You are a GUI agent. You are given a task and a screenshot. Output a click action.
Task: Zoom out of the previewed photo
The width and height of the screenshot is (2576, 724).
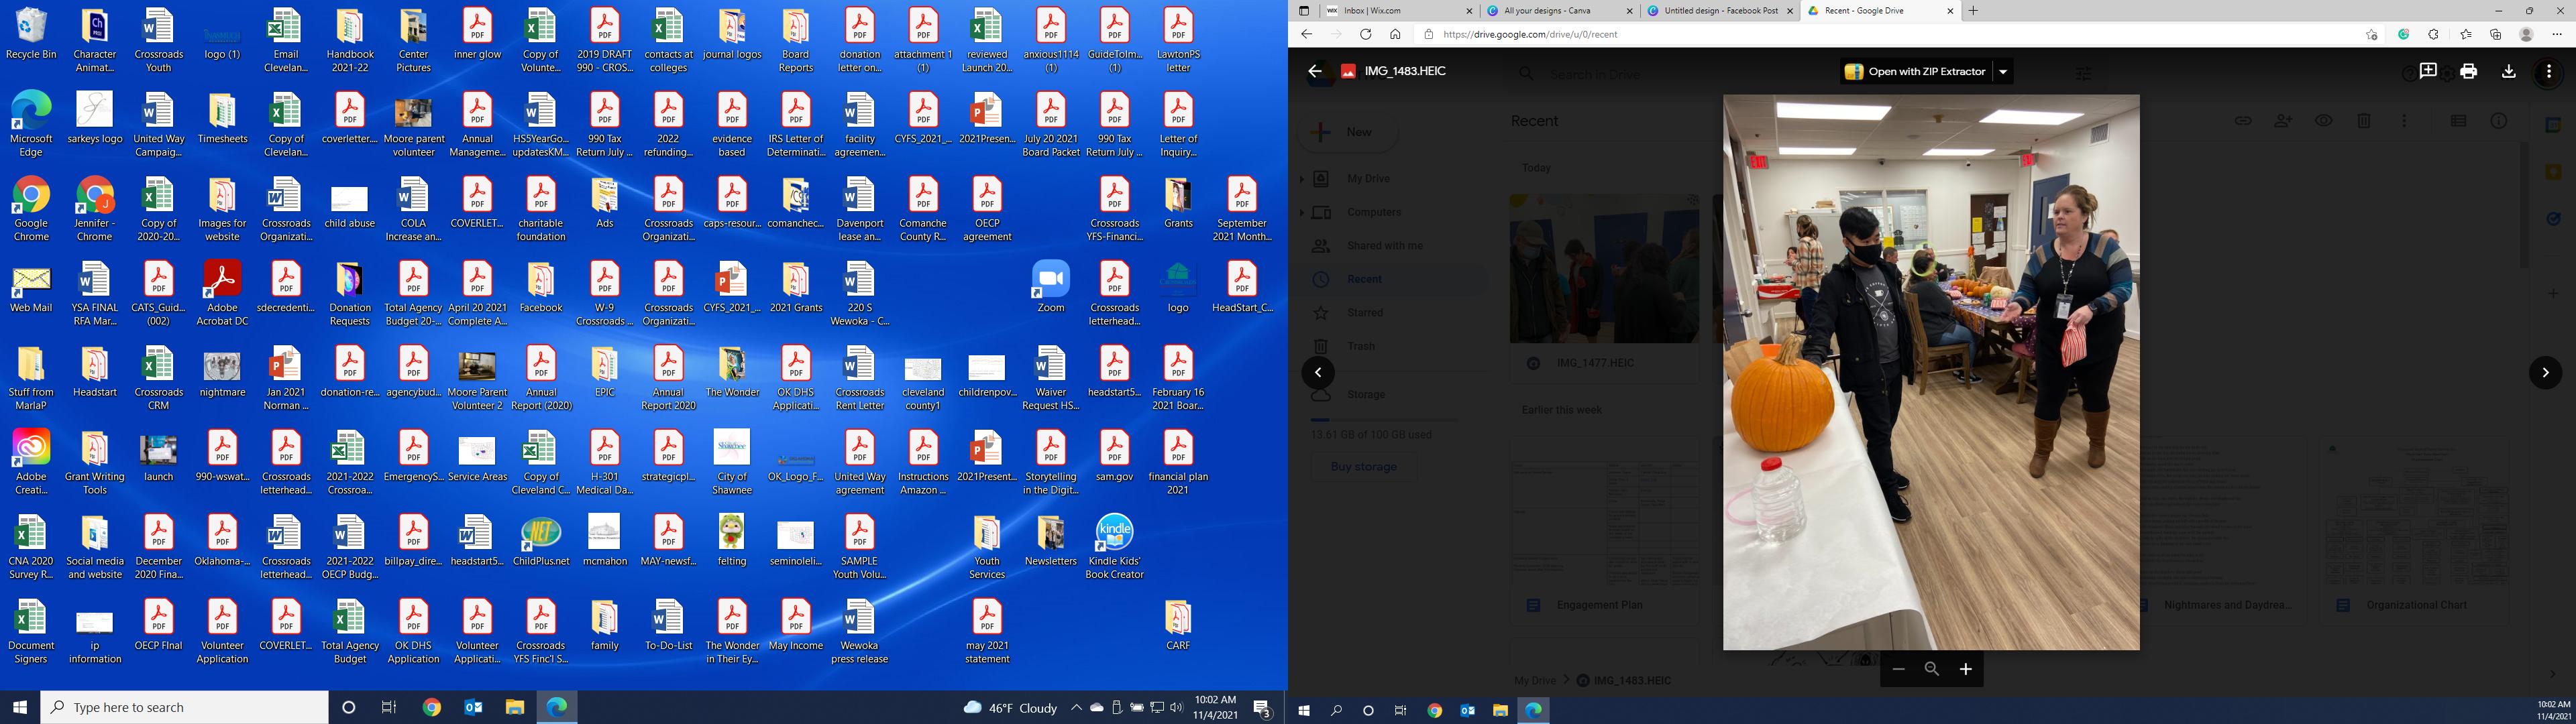click(1898, 669)
